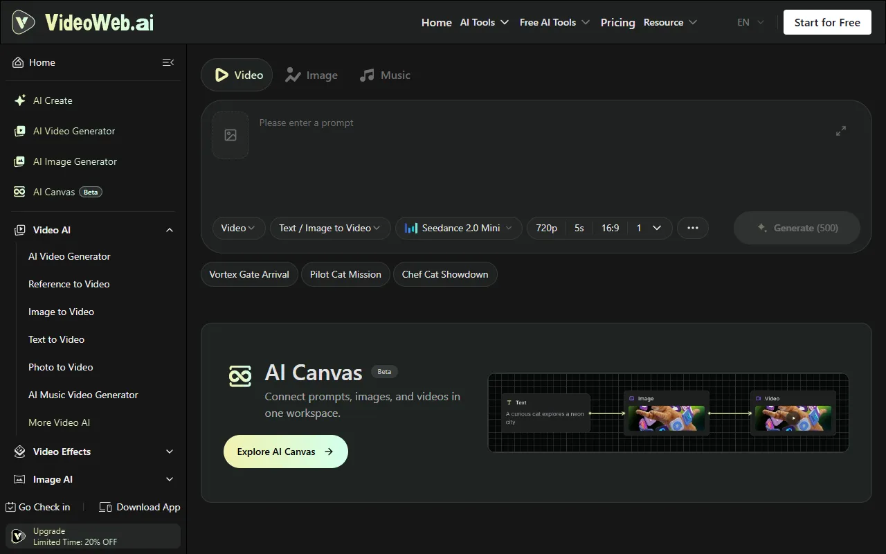This screenshot has height=554, width=886.
Task: Switch to the Video tab
Action: coord(237,75)
